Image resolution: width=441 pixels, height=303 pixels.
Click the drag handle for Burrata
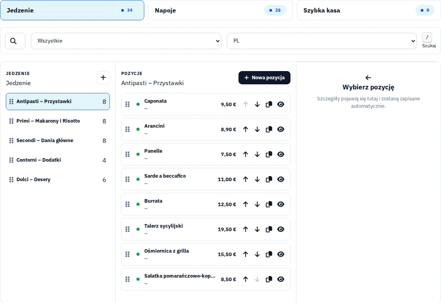click(127, 205)
